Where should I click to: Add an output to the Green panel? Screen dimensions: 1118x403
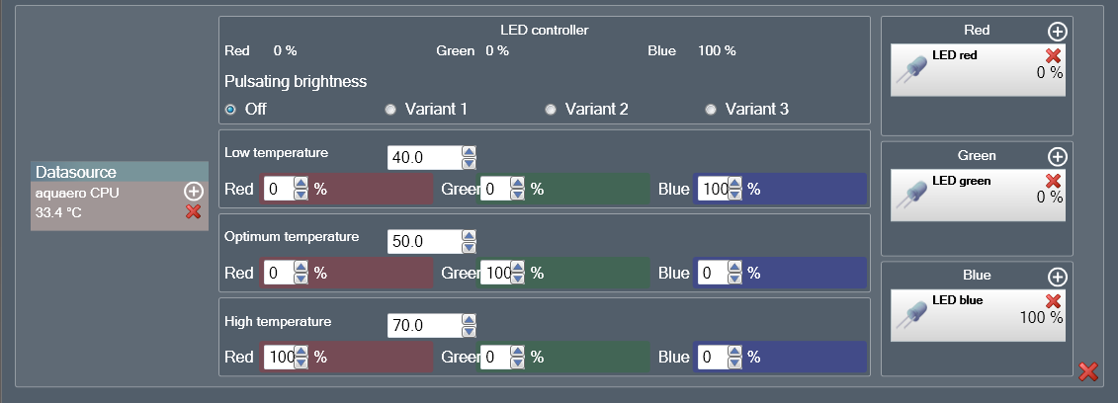(1058, 157)
